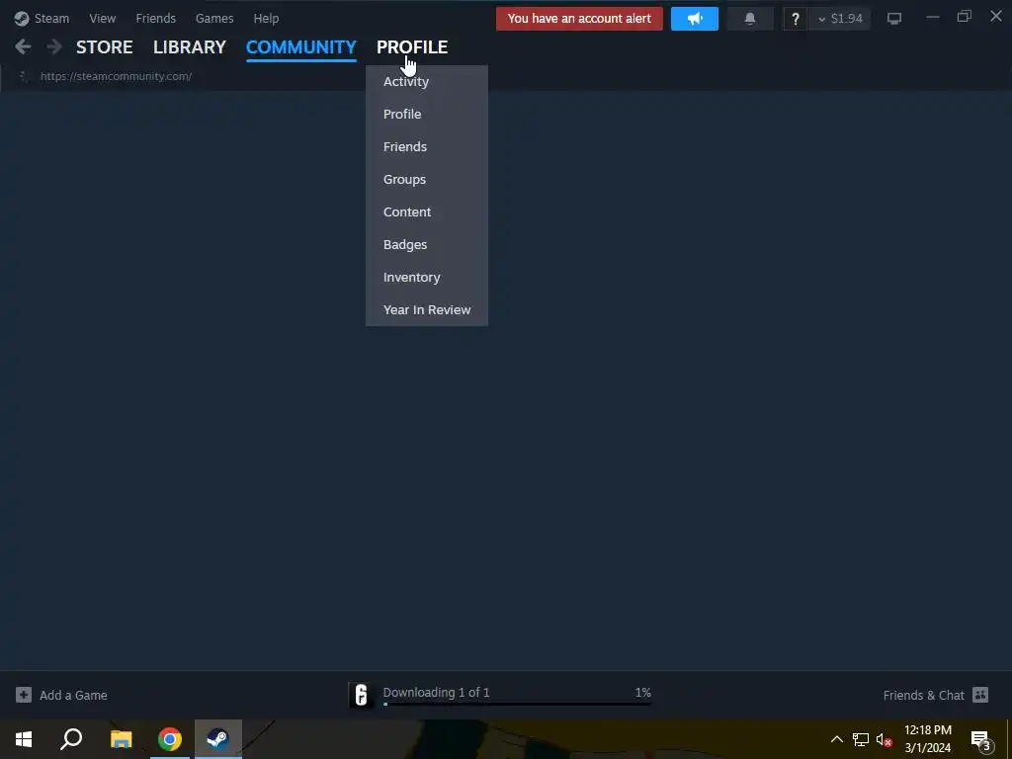Open the Games menu
The height and width of the screenshot is (759, 1012).
click(x=214, y=18)
